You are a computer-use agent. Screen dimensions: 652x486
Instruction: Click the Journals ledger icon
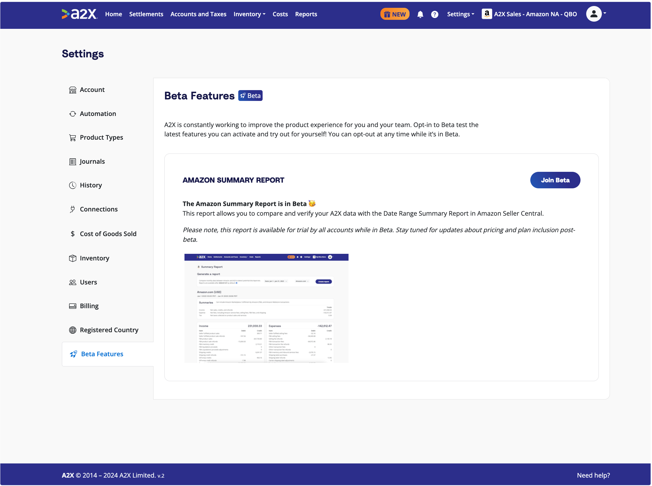[73, 162]
